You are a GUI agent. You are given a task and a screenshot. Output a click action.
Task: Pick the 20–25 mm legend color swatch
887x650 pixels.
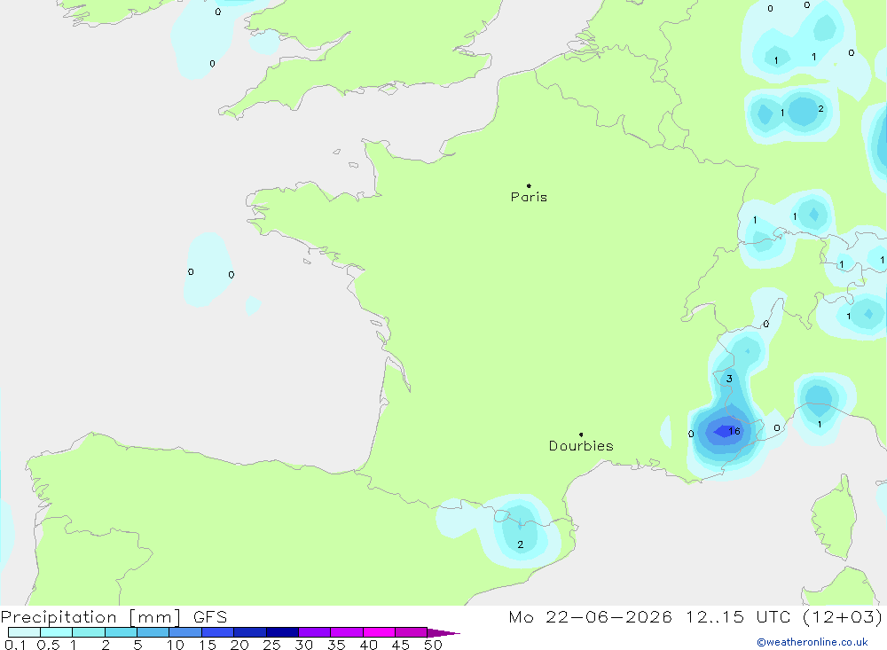click(250, 632)
